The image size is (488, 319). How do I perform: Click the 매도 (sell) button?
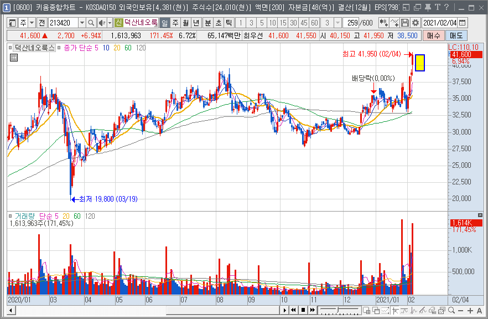coord(456,36)
